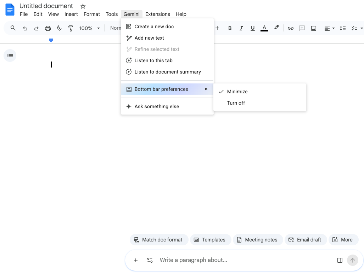Image resolution: width=364 pixels, height=274 pixels.
Task: Open the Tools menu
Action: click(x=112, y=14)
